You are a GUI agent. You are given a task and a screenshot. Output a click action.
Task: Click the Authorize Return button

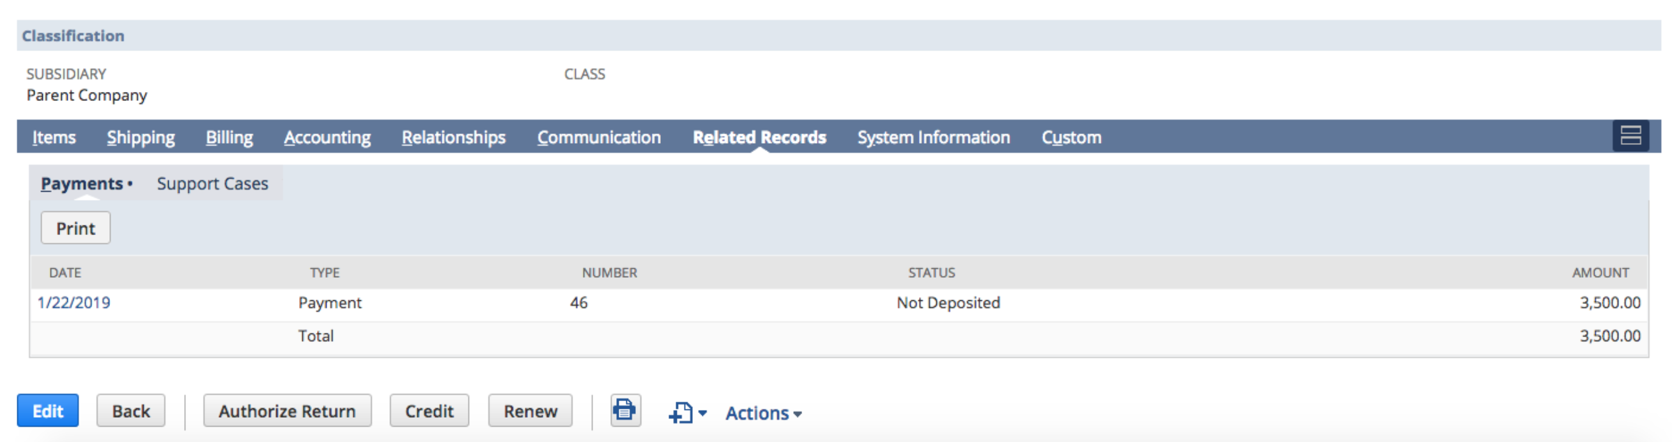pos(287,411)
